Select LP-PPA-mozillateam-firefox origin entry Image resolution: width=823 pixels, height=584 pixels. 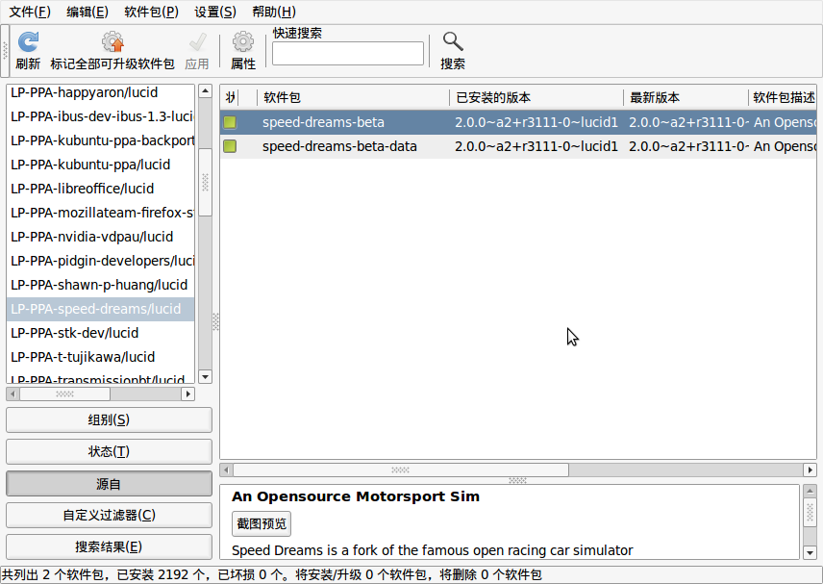tap(101, 213)
